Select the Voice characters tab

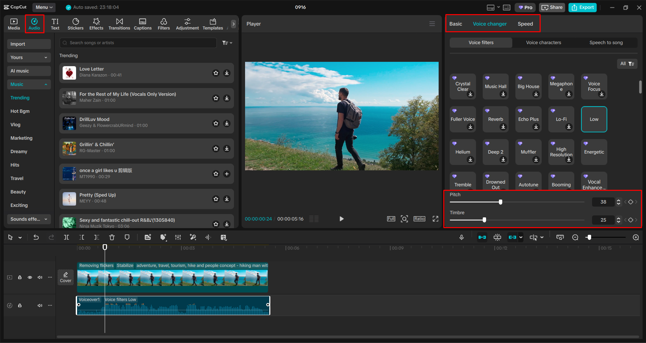tap(543, 43)
